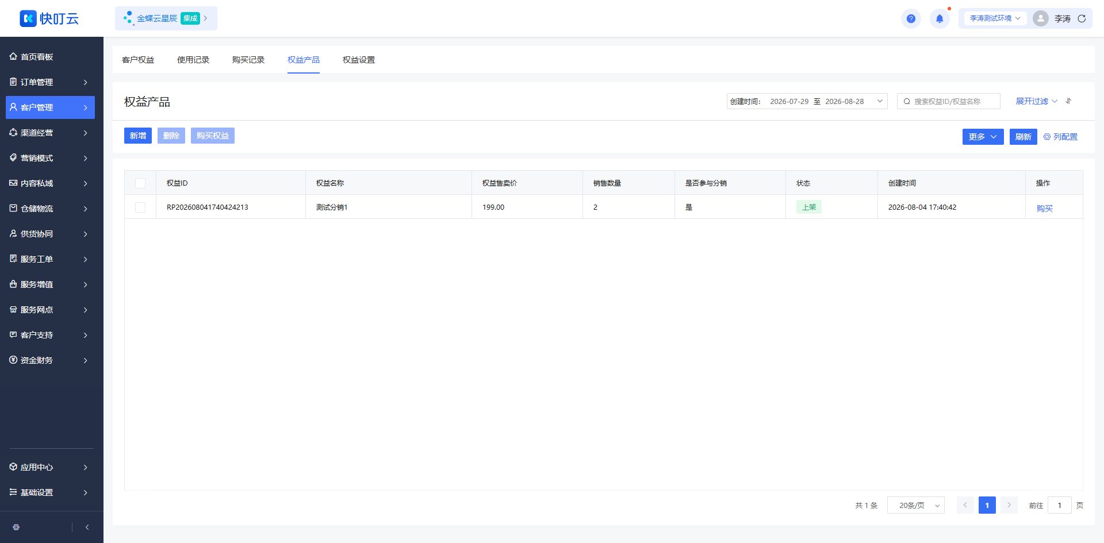Click the refresh icon beside 李涛

point(1081,18)
